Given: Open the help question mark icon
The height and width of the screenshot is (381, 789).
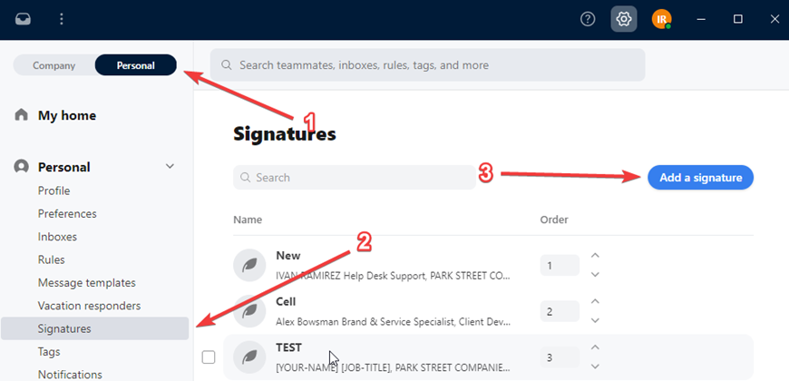Looking at the screenshot, I should tap(588, 19).
